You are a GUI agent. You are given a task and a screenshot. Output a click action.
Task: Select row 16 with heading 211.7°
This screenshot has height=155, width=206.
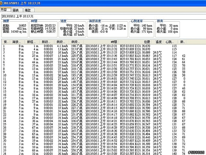(94, 95)
